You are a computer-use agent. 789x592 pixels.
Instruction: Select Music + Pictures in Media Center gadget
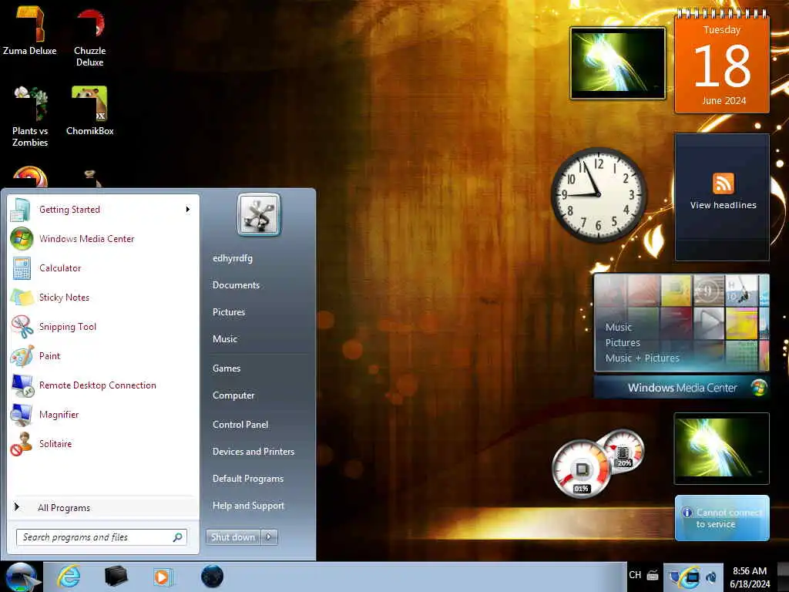point(642,358)
